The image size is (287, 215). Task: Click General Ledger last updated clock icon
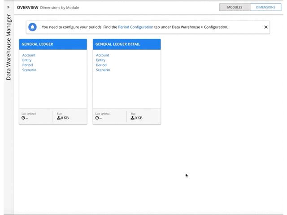[x=23, y=118]
